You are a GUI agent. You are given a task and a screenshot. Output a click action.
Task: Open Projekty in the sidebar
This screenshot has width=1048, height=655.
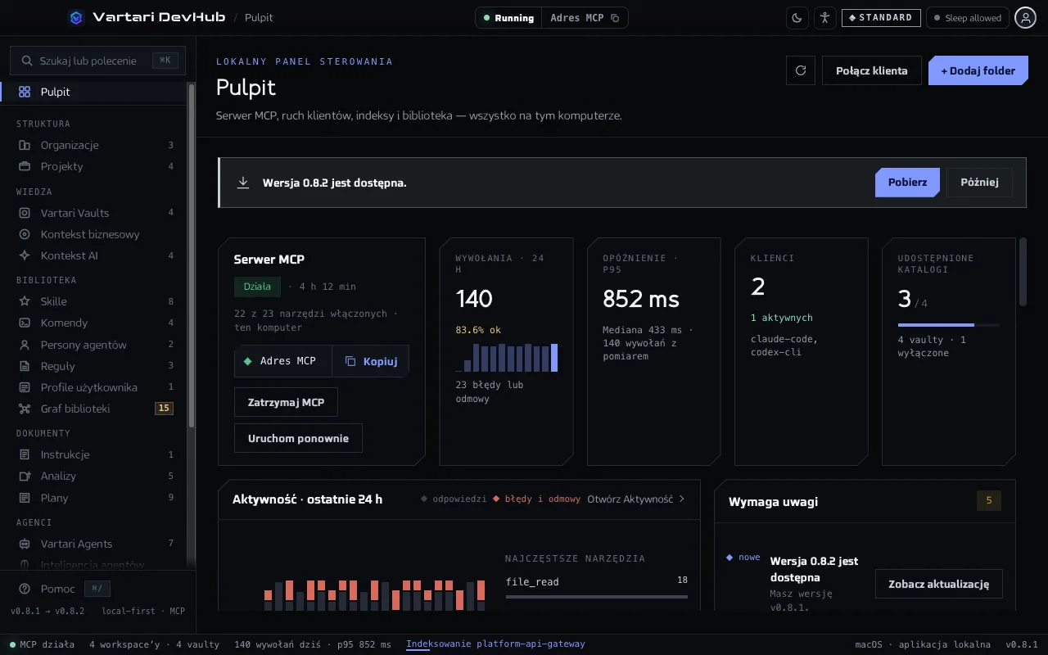pos(94,166)
